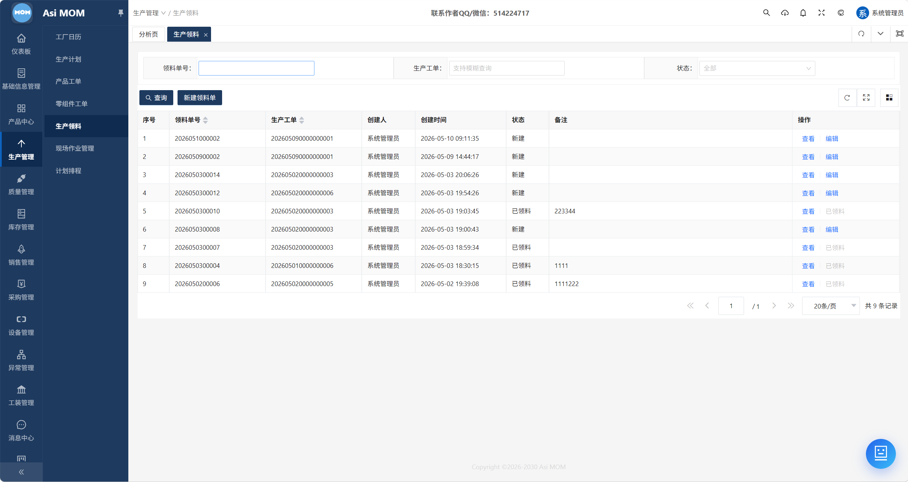Jump to the last page arrow

pyautogui.click(x=791, y=306)
